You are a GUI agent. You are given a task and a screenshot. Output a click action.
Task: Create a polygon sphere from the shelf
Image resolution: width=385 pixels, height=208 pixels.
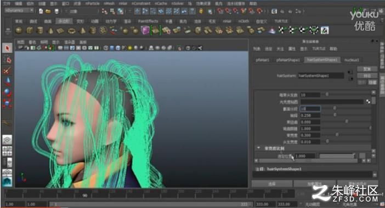[19, 31]
